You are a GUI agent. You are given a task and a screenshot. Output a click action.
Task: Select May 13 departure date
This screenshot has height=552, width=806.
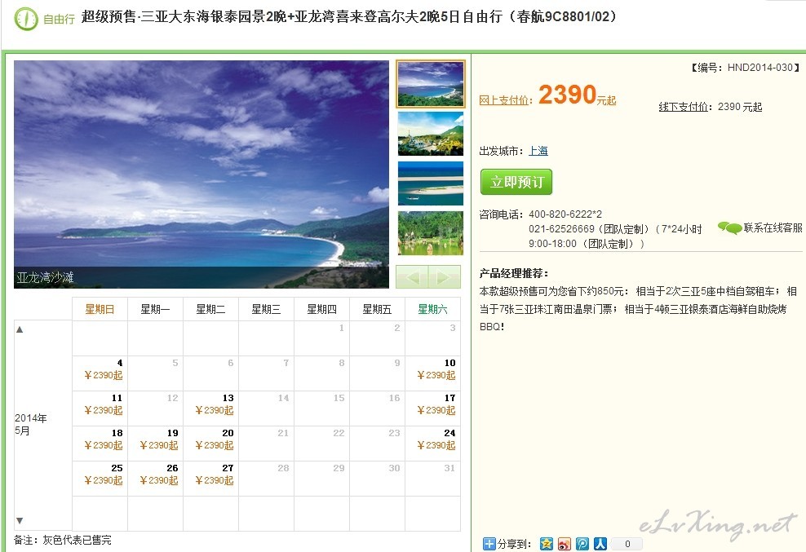pyautogui.click(x=210, y=408)
